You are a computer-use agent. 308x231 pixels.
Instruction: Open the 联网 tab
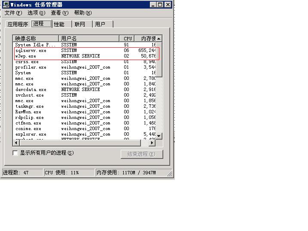82,24
